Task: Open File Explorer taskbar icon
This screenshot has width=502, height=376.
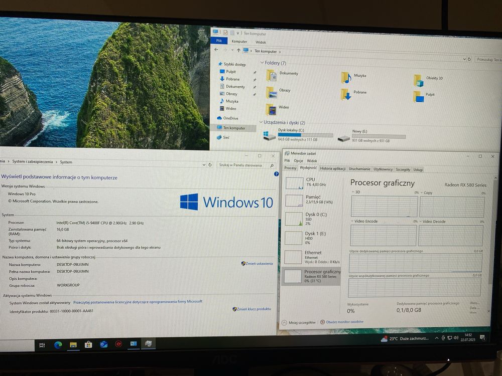Action: point(73,345)
